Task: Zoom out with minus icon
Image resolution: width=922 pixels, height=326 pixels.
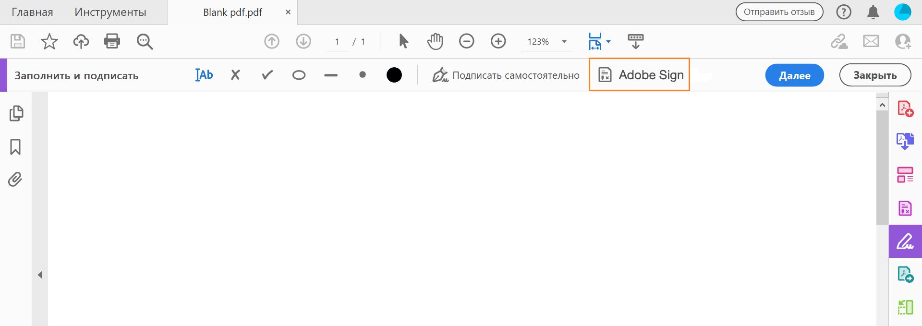Action: click(467, 41)
